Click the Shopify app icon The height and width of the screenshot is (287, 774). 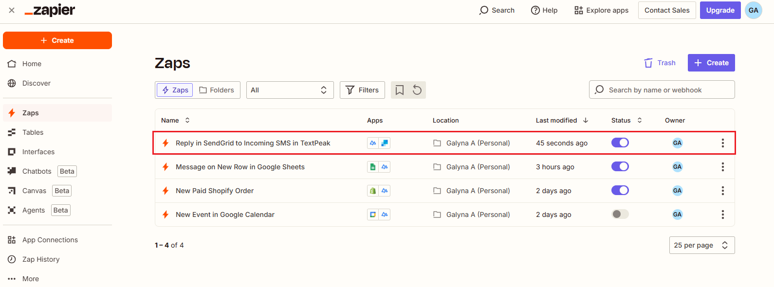(373, 191)
